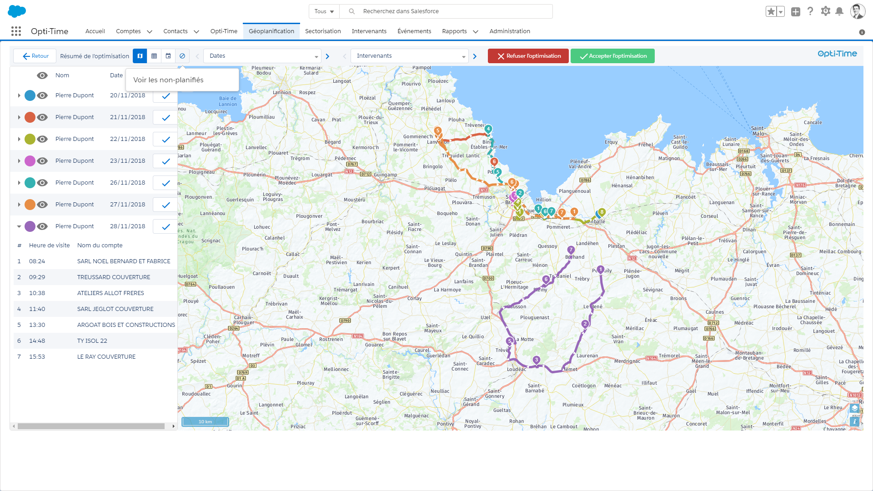The height and width of the screenshot is (491, 873).
Task: Go to next intervenant arrow
Action: [x=475, y=56]
